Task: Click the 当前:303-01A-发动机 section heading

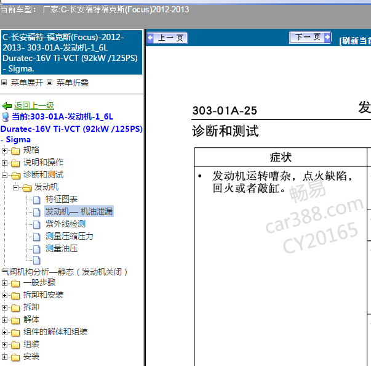Action: (71, 128)
